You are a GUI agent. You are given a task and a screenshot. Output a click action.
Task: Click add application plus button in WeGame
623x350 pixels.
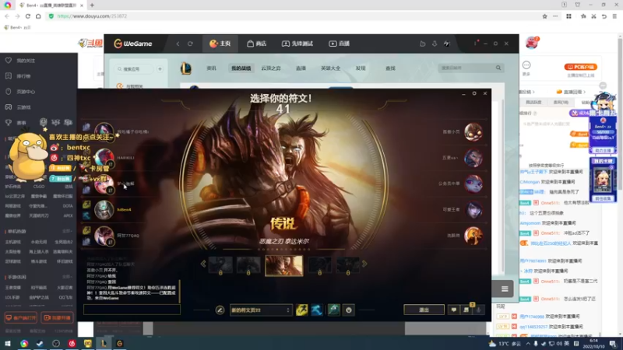pyautogui.click(x=160, y=69)
